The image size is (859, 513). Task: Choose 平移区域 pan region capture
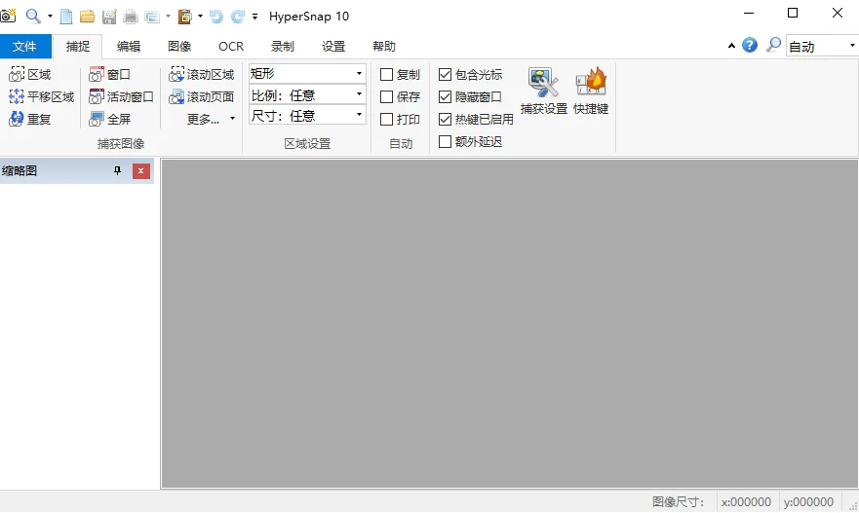[42, 96]
